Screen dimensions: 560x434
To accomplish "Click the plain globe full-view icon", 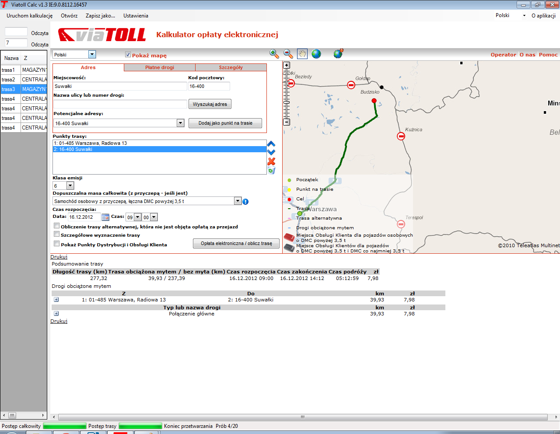I will [316, 54].
